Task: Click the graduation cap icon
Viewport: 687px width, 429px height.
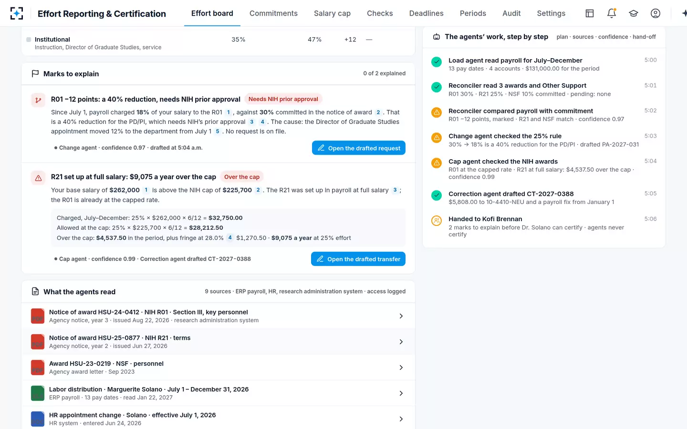Action: [x=634, y=13]
